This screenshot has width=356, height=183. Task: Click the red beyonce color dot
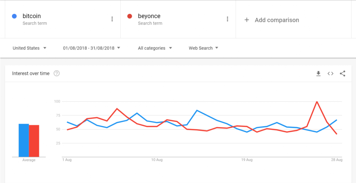130,16
